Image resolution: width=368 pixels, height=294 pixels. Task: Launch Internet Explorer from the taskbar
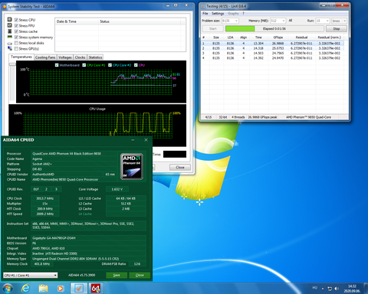click(x=25, y=289)
